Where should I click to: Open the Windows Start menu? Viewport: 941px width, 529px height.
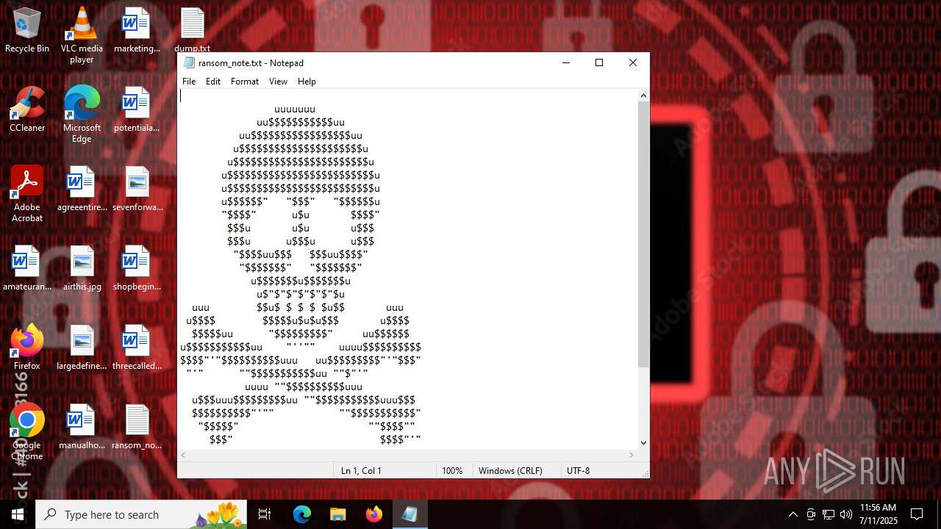pos(18,514)
